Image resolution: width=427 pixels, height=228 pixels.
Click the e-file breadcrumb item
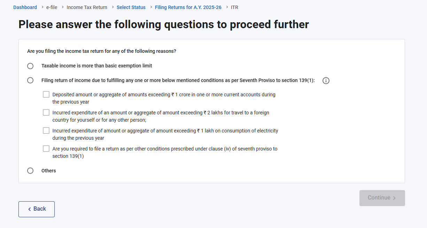coord(52,7)
